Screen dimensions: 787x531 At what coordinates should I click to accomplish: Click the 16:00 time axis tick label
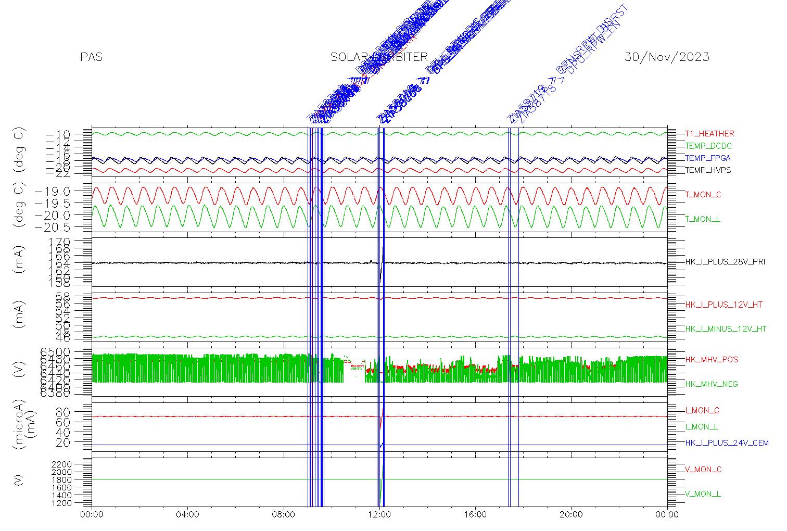(x=475, y=515)
